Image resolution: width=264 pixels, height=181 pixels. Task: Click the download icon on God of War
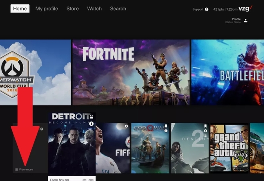[166, 131]
